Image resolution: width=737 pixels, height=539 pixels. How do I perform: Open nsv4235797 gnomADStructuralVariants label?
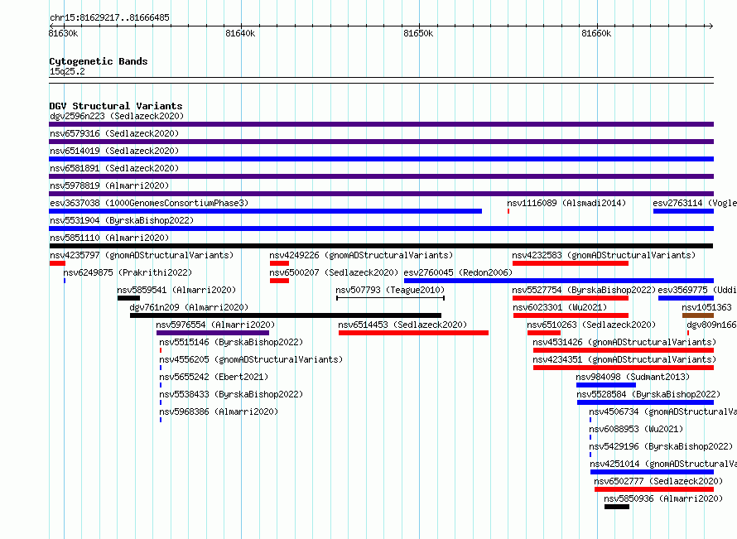tap(142, 255)
